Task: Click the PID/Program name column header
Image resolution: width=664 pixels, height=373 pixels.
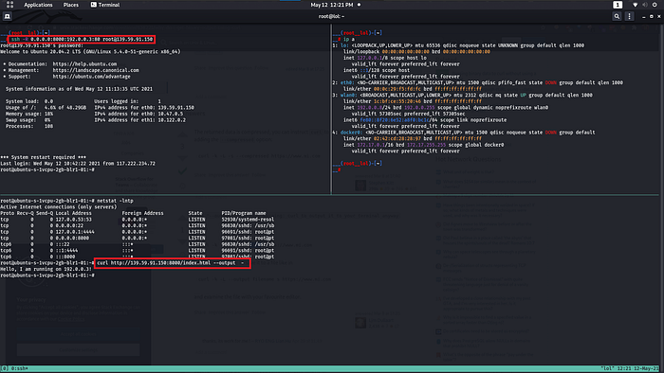Action: point(244,213)
